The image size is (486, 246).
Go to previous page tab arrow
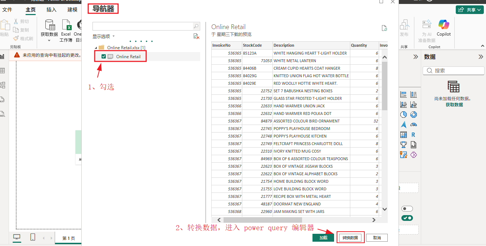[44, 238]
